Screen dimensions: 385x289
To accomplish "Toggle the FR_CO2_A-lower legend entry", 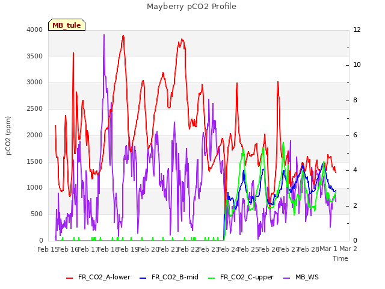I will click(98, 277).
